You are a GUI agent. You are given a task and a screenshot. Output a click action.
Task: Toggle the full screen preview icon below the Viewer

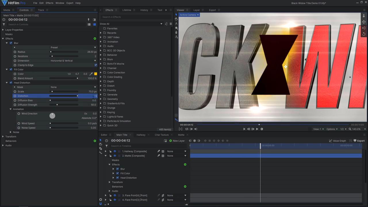181,129
